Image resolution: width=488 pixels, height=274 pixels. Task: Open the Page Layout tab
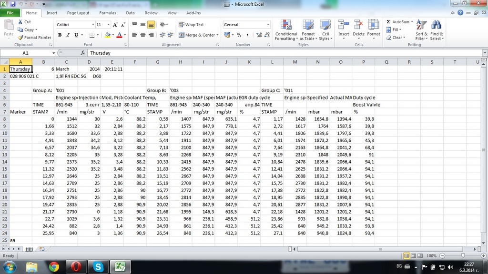coord(78,13)
